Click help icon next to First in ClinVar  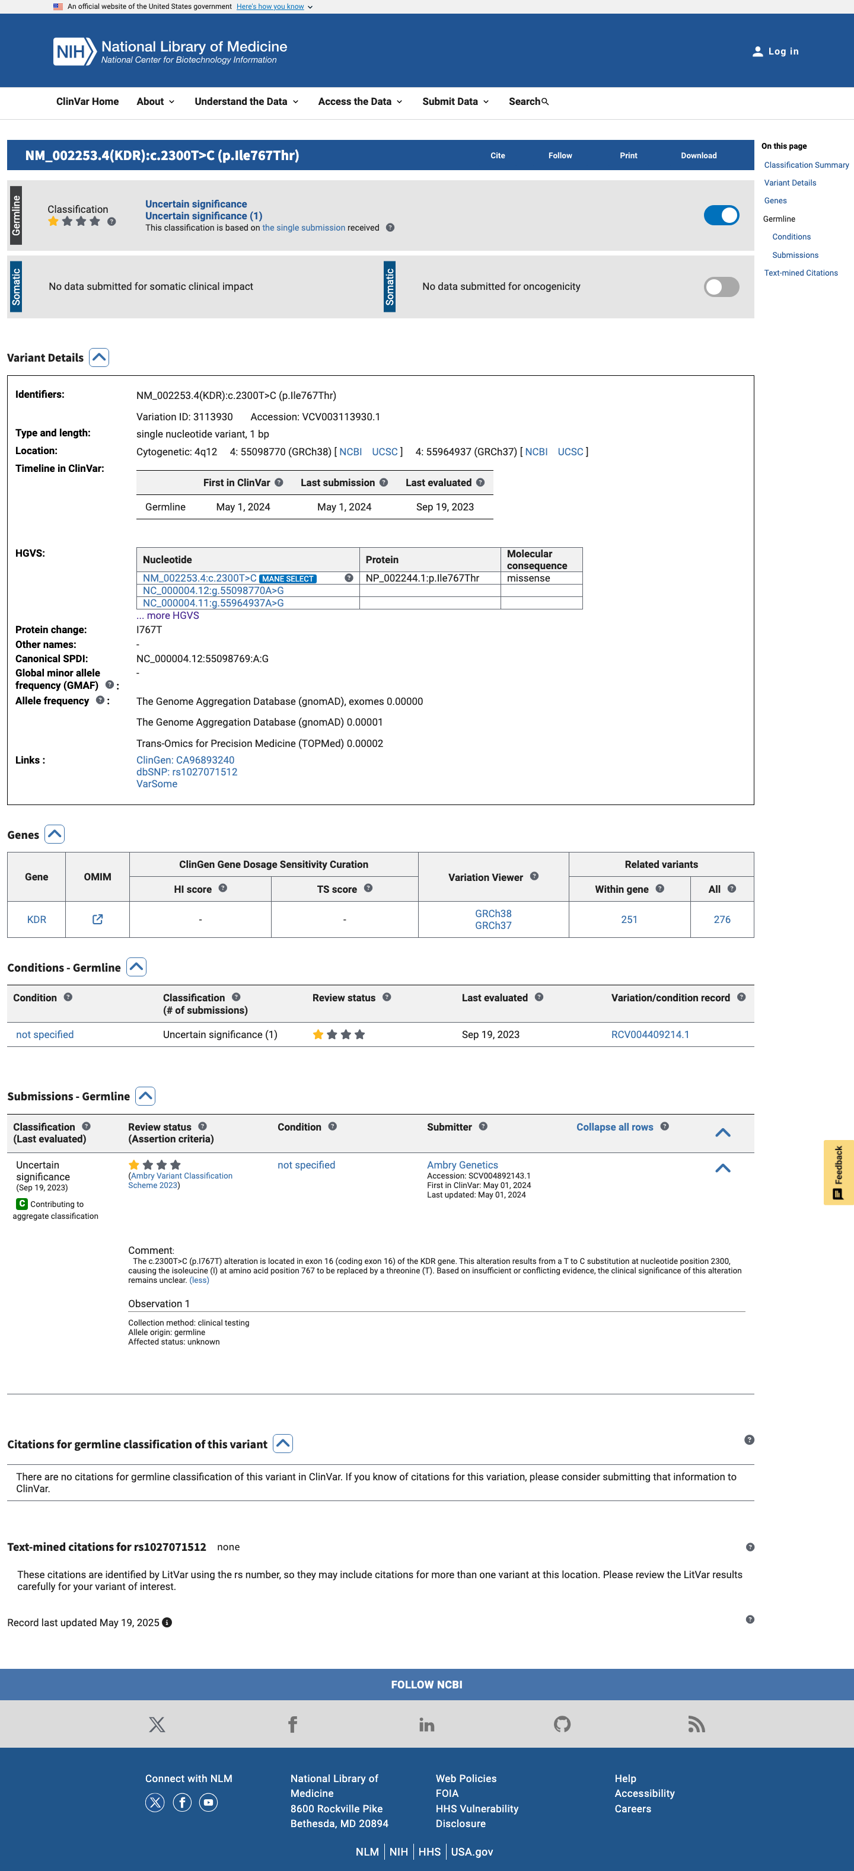click(279, 483)
